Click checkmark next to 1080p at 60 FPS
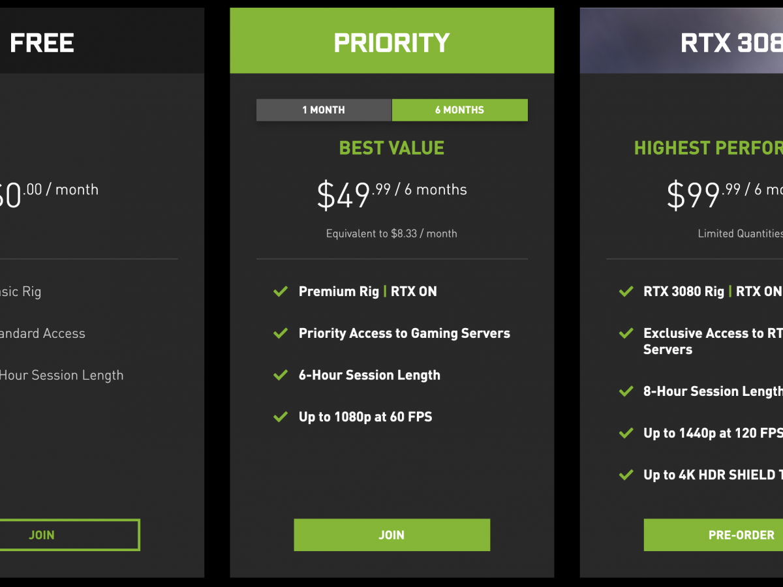Image resolution: width=783 pixels, height=587 pixels. point(281,417)
